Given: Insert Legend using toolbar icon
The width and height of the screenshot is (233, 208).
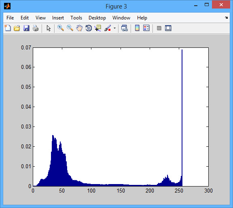Looking at the screenshot, I should pos(146,28).
